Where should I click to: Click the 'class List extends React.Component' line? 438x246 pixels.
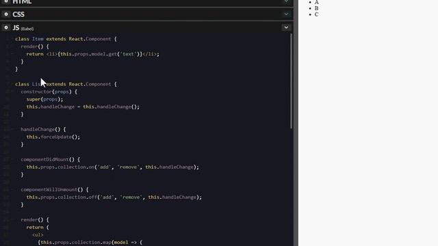66,84
